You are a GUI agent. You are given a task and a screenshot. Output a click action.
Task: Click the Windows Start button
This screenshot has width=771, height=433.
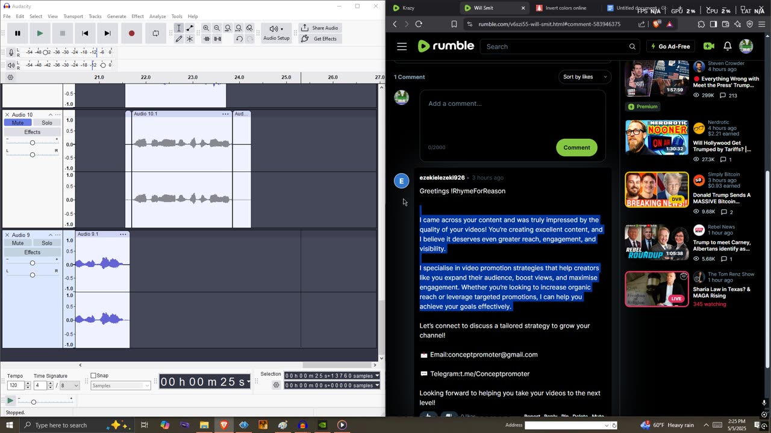(x=9, y=425)
